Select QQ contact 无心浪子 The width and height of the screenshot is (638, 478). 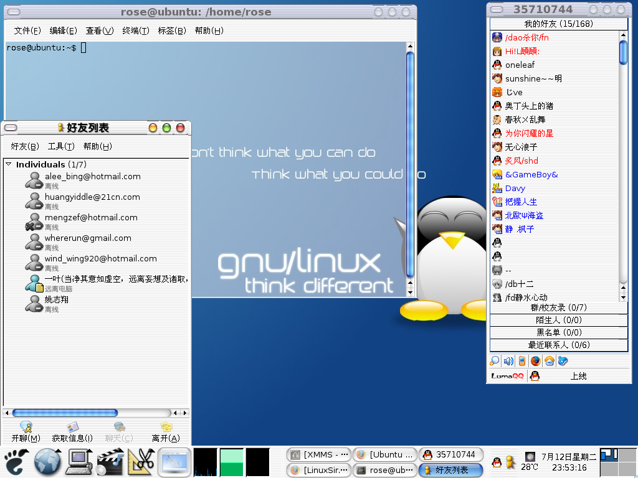click(x=521, y=147)
